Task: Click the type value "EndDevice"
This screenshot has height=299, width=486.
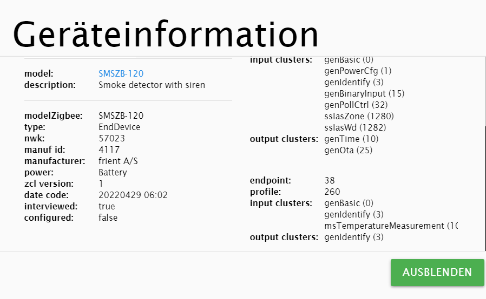Action: (119, 127)
